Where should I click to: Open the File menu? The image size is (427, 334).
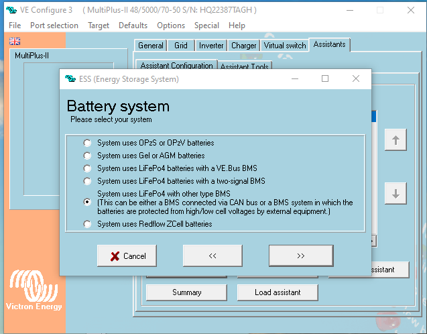coord(15,25)
